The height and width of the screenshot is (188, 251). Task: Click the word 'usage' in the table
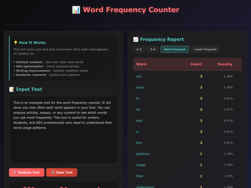pos(141,165)
